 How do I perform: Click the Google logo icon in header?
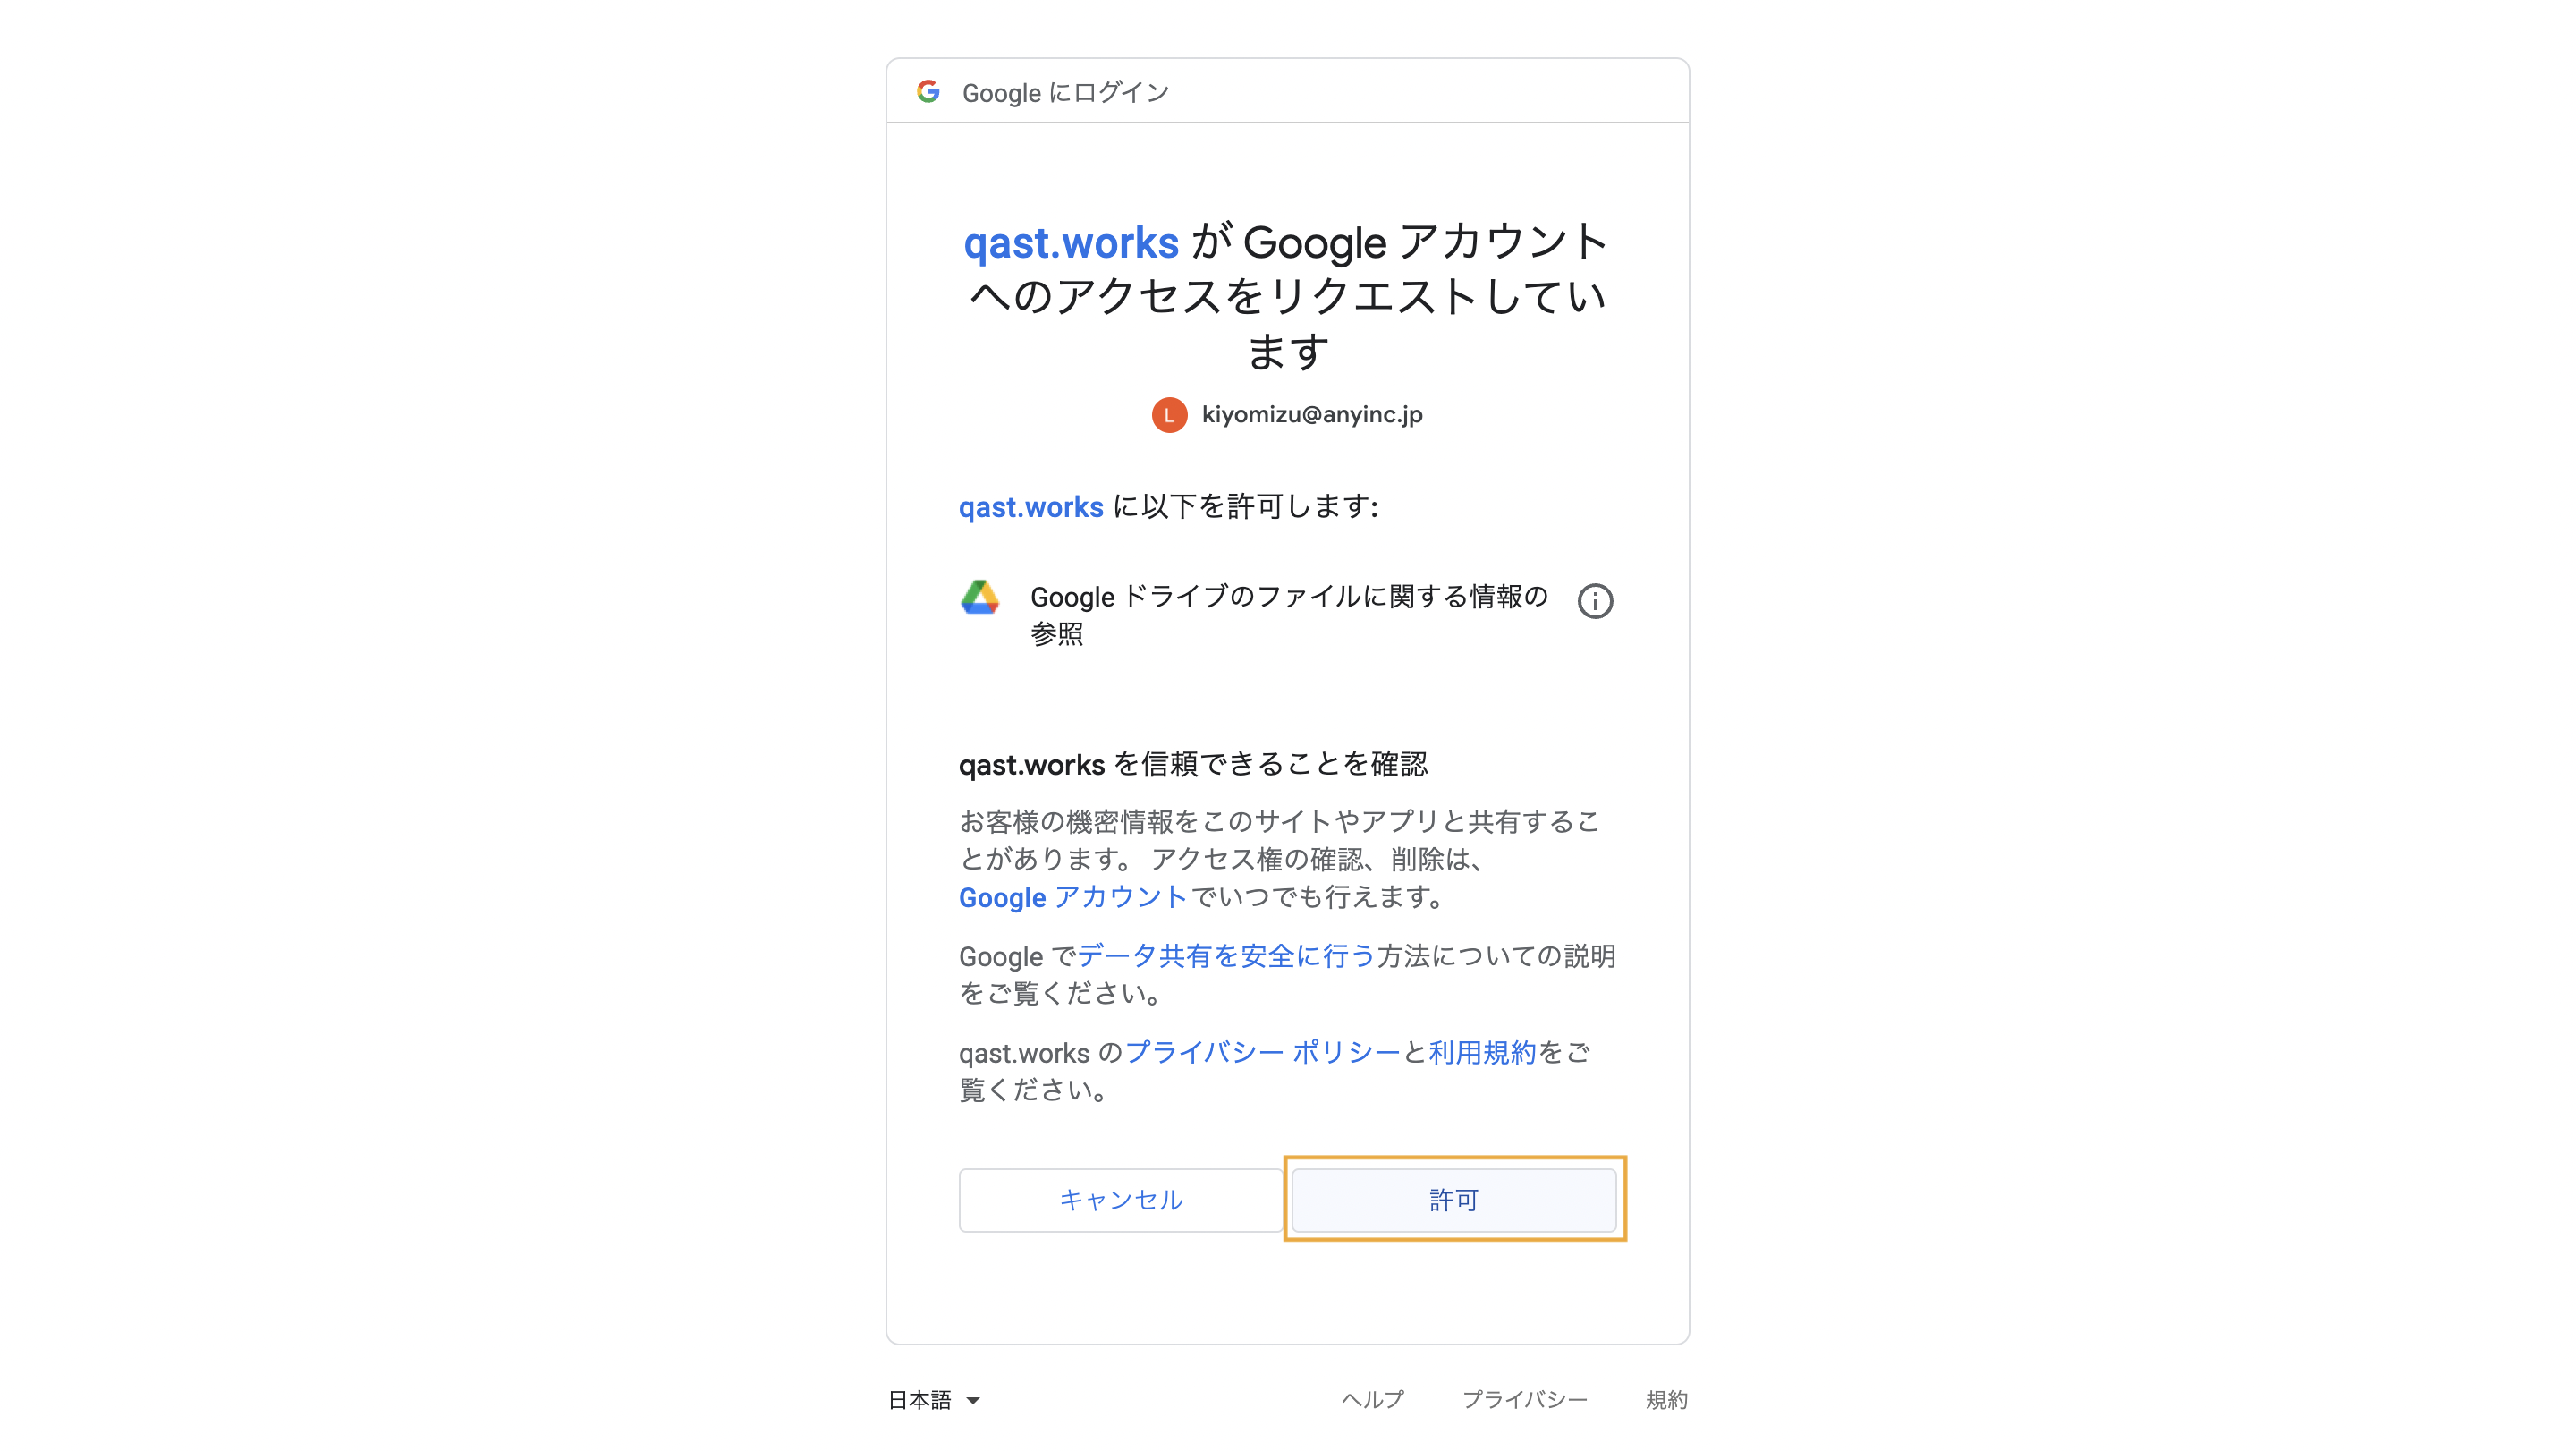[x=928, y=92]
